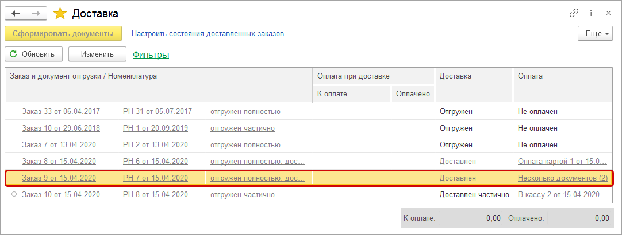Click the forward navigation arrow
This screenshot has width=622, height=235.
point(35,13)
